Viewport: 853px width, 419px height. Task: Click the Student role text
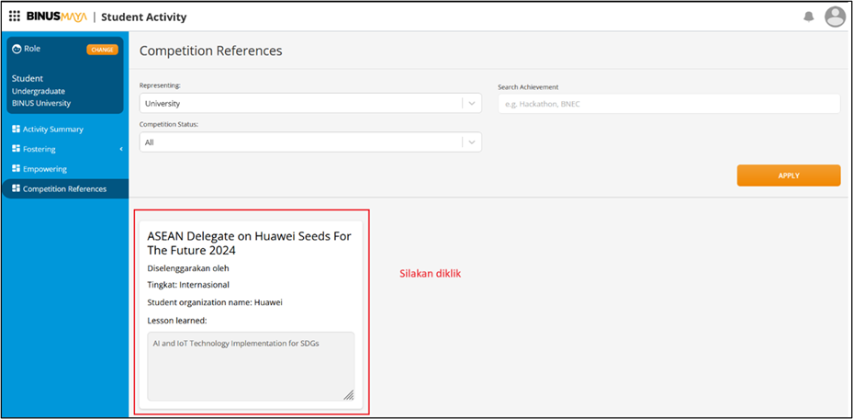pos(28,78)
